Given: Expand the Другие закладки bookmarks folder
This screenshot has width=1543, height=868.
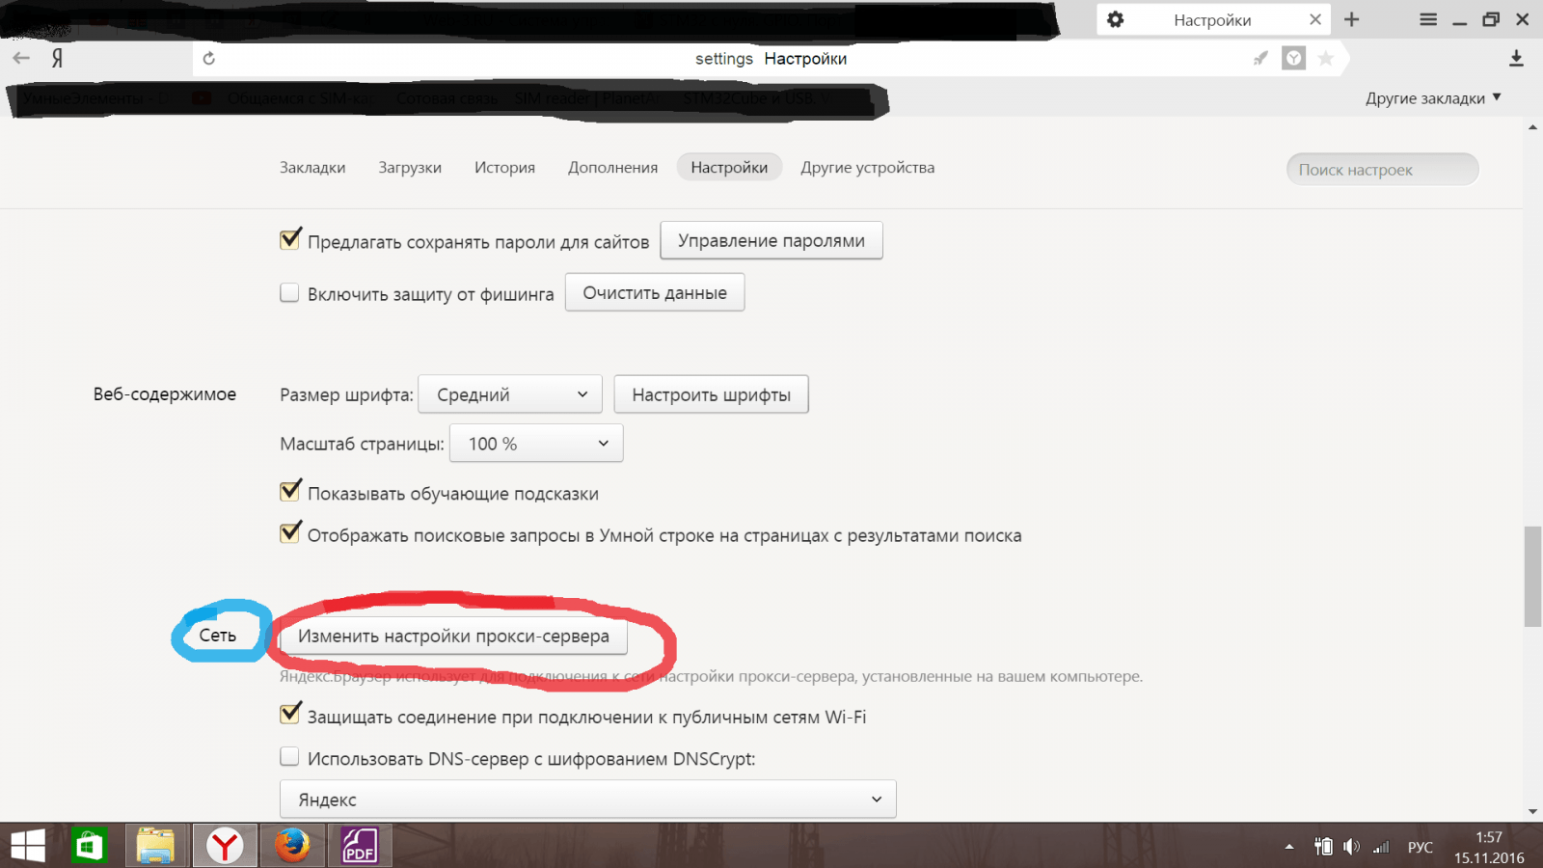Looking at the screenshot, I should pos(1433,98).
